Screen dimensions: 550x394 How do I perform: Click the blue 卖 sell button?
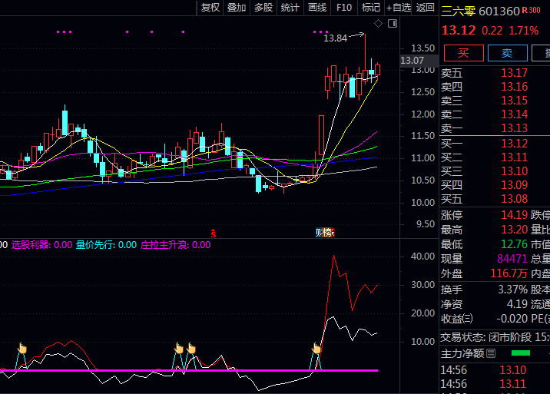coord(507,53)
